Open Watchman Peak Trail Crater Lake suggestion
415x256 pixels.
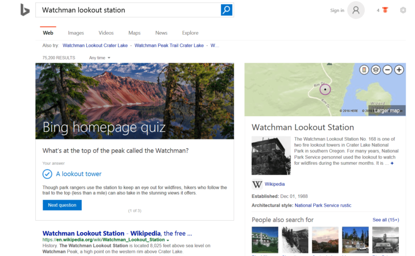point(169,46)
